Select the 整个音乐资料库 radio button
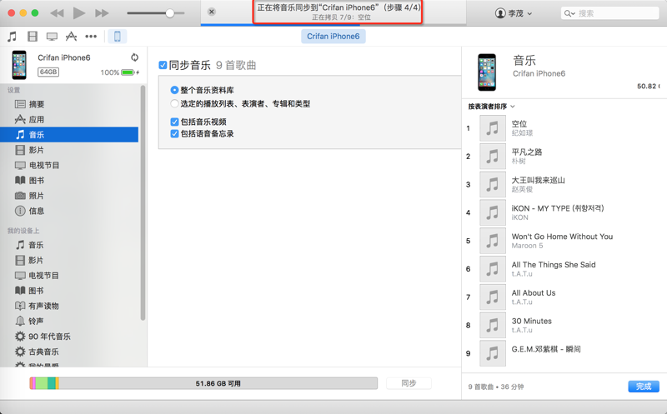This screenshot has width=667, height=414. tap(174, 90)
